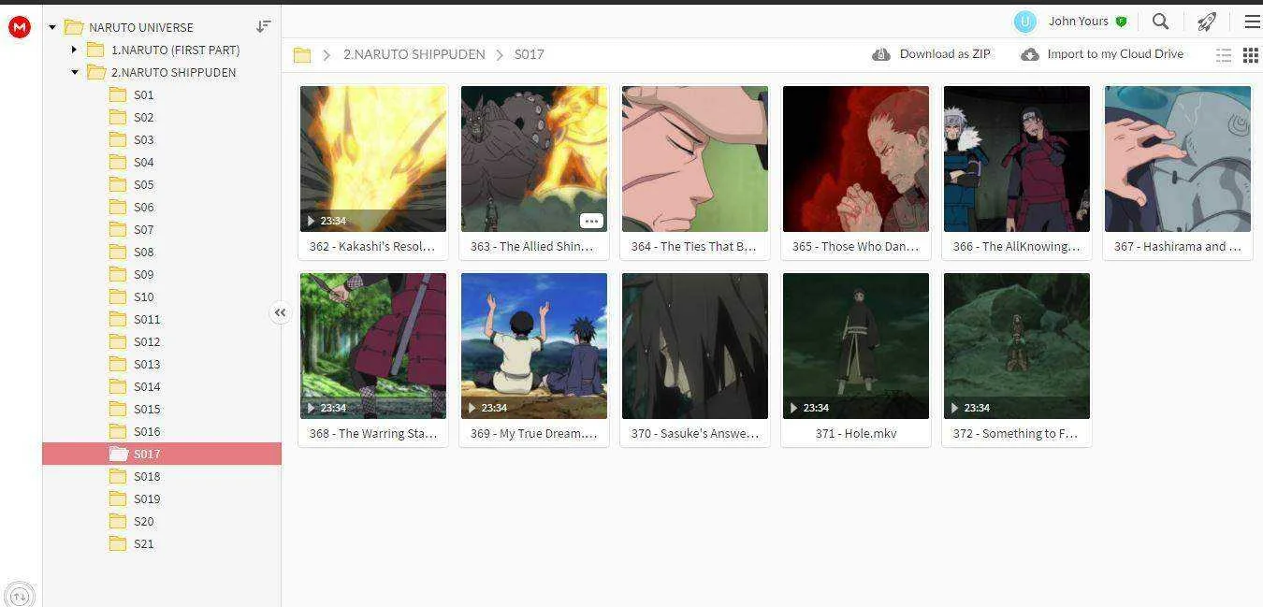Click the rocket icon in the top bar
Viewport: 1263px width, 607px height.
(1207, 21)
